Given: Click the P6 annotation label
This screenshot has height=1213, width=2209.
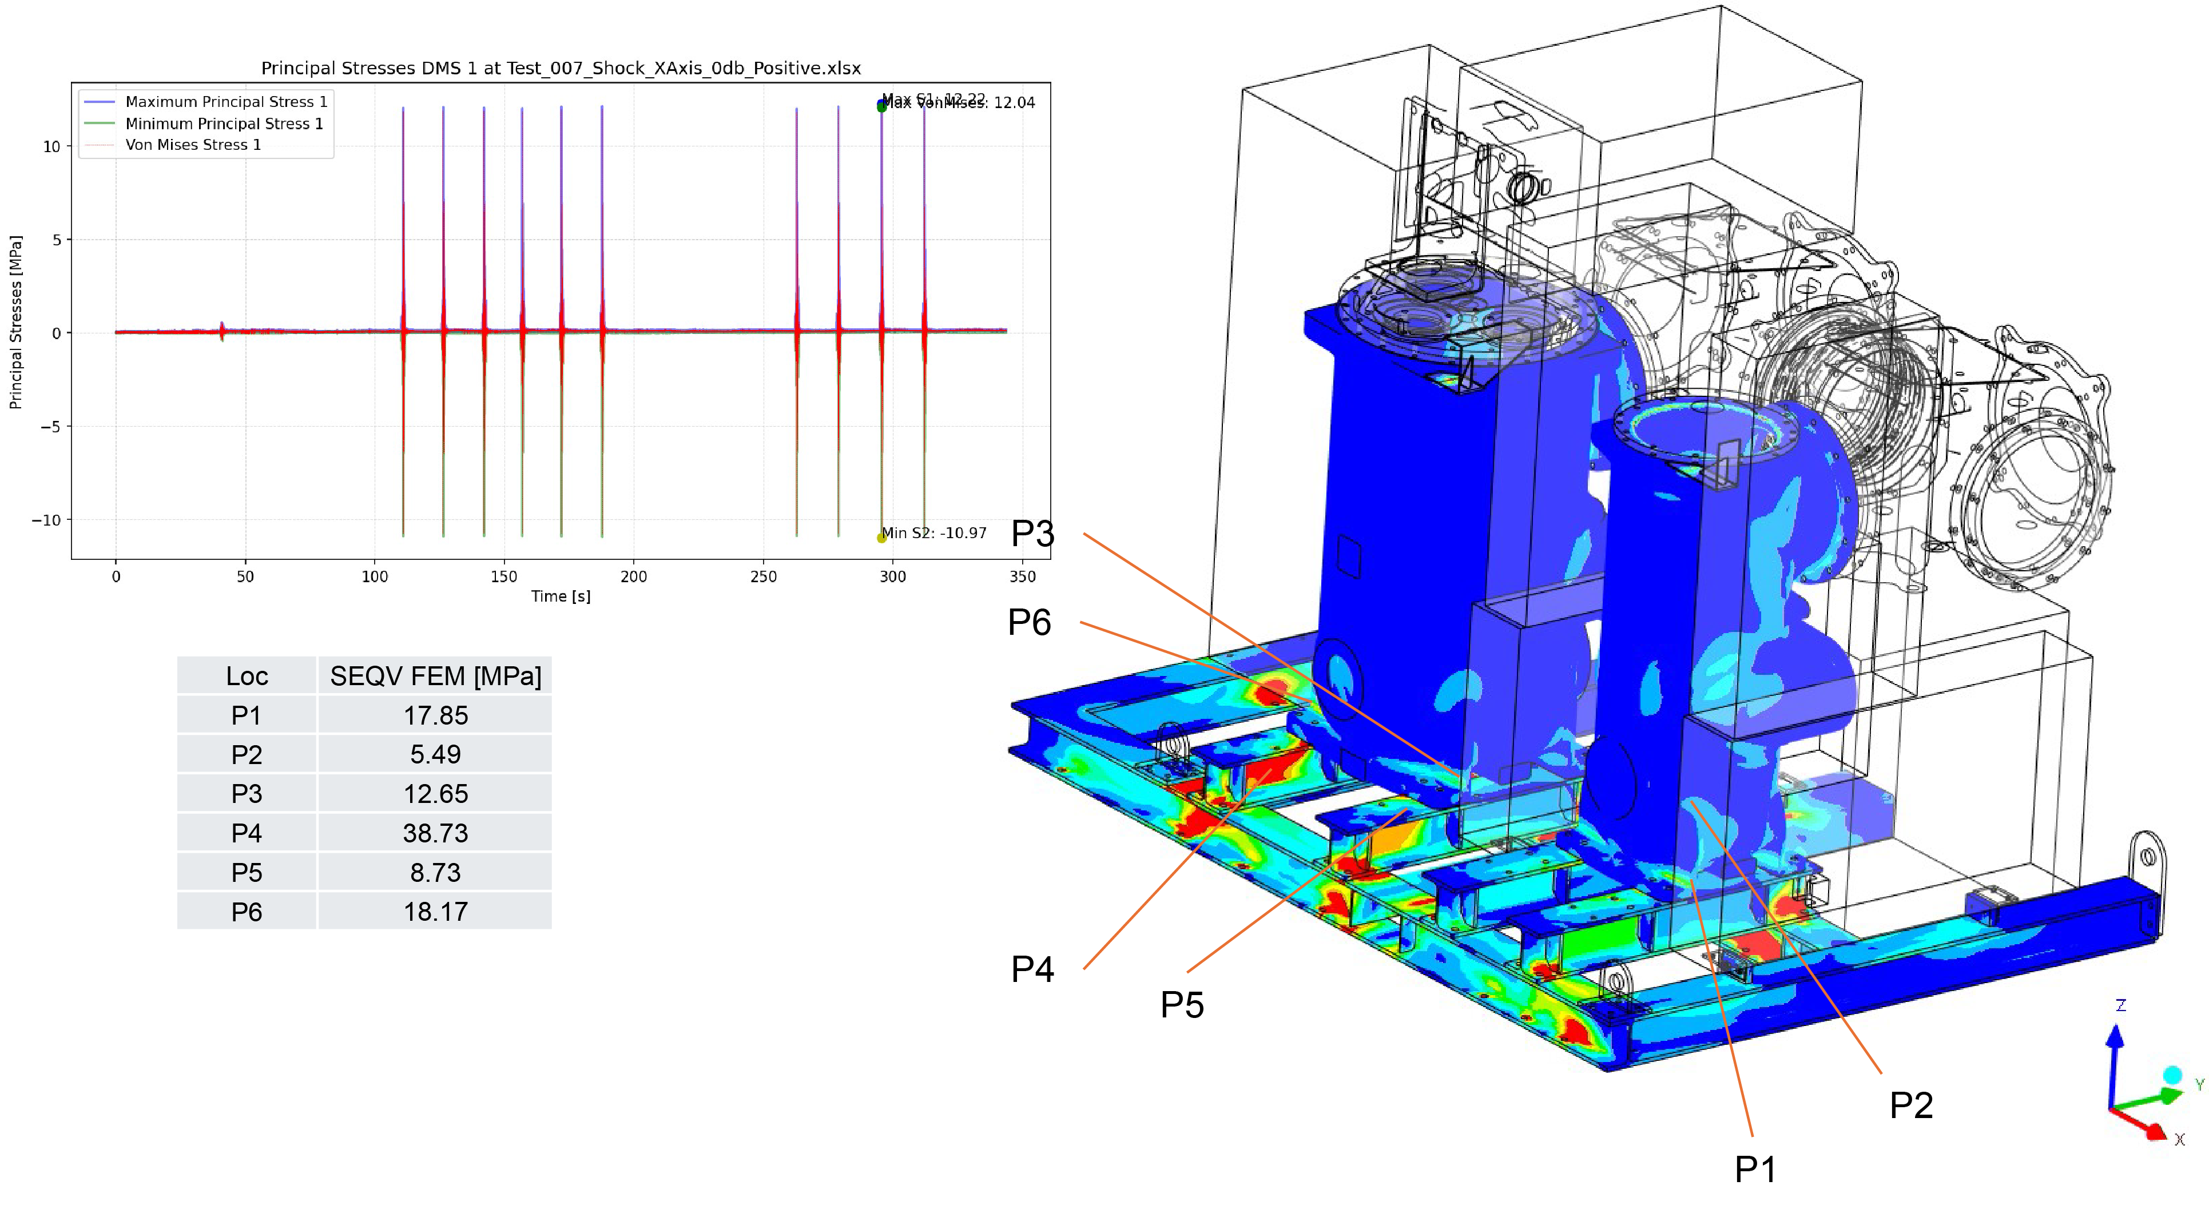Looking at the screenshot, I should click(x=1029, y=622).
